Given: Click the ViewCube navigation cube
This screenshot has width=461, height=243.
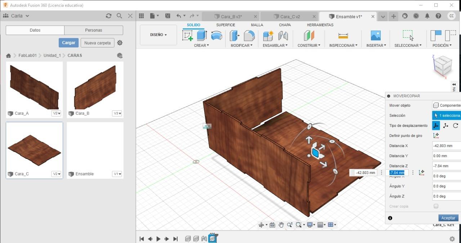Looking at the screenshot, I should coord(442,66).
